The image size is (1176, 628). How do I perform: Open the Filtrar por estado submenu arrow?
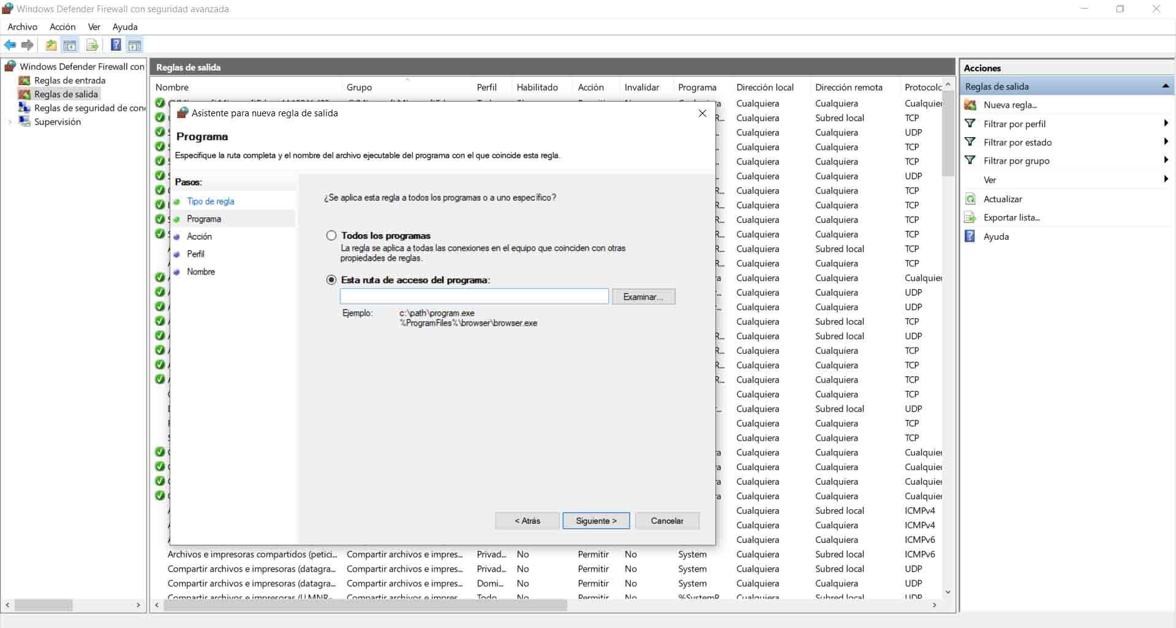[1166, 142]
